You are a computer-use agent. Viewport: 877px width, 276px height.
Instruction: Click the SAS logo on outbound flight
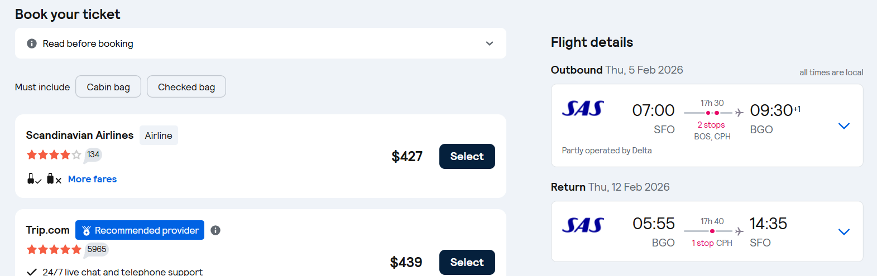(583, 109)
